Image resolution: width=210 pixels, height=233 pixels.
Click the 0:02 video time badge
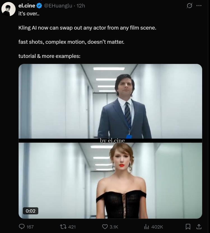coord(31,211)
